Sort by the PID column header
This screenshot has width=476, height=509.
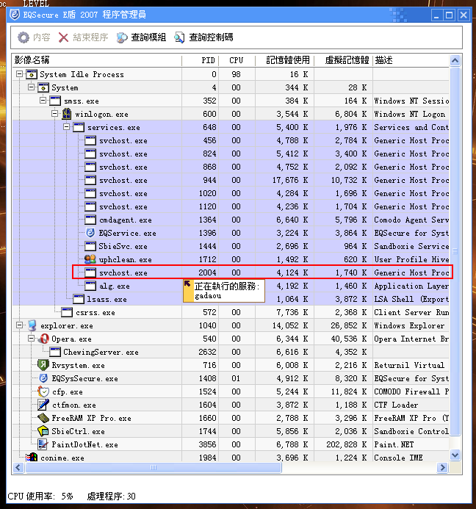tap(201, 60)
